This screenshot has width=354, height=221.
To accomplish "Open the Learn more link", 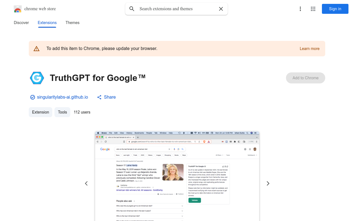I will point(309,49).
